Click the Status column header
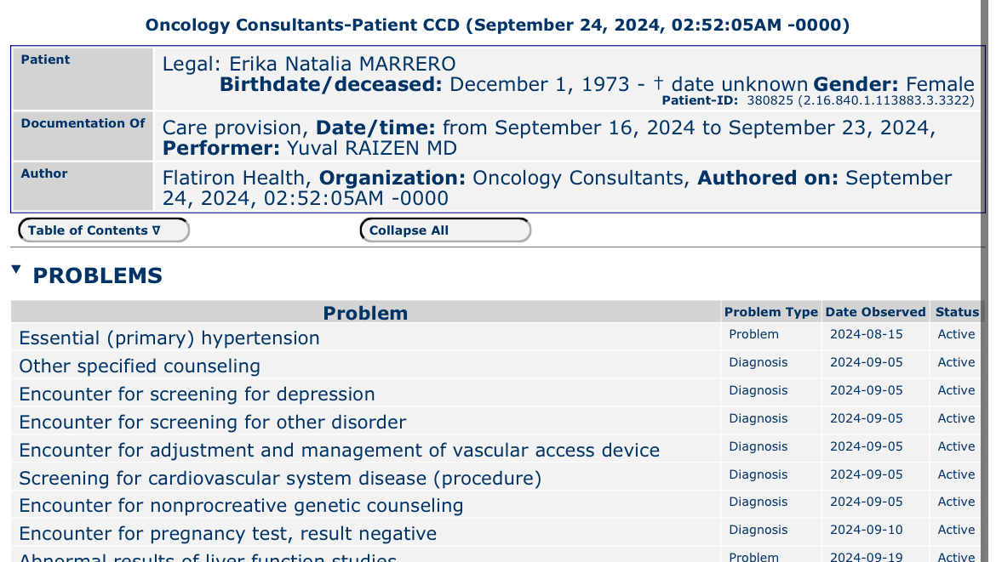The width and height of the screenshot is (996, 562). (x=957, y=312)
